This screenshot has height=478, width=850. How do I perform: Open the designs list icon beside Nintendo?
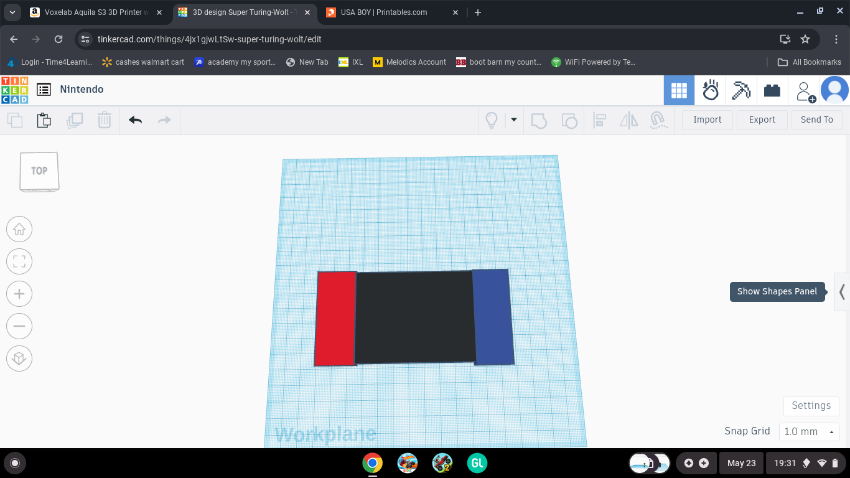(x=44, y=90)
